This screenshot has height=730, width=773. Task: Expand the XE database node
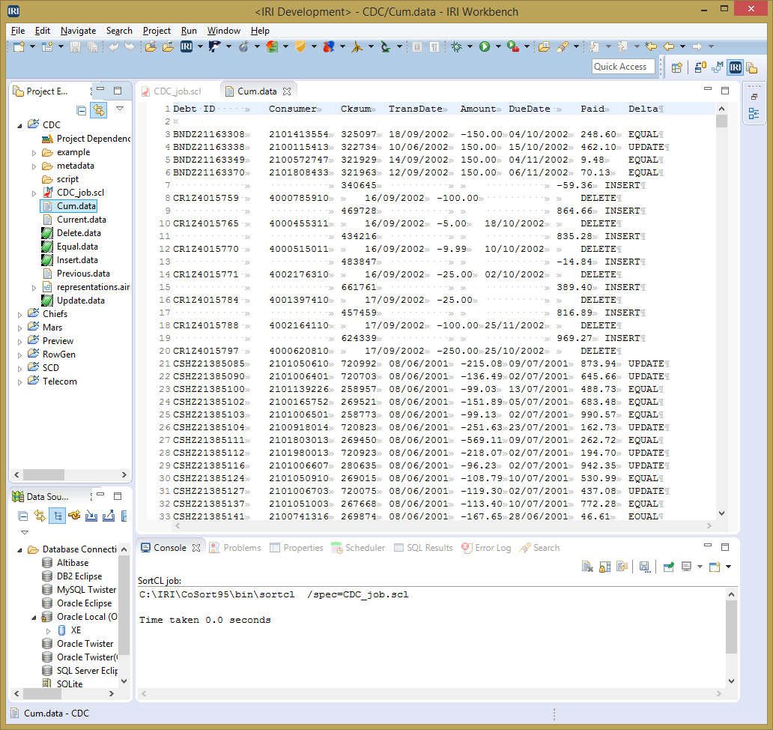pos(48,631)
